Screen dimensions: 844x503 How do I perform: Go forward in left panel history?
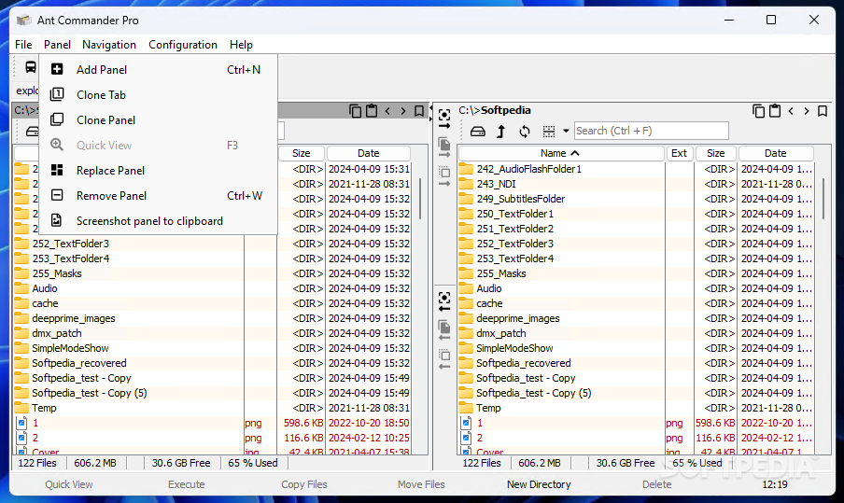click(x=403, y=111)
